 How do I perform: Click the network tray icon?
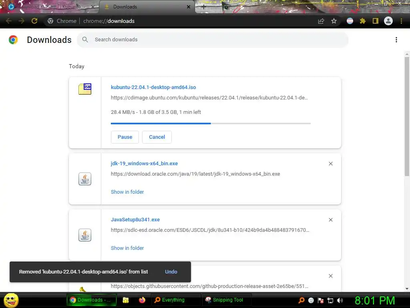(x=330, y=300)
